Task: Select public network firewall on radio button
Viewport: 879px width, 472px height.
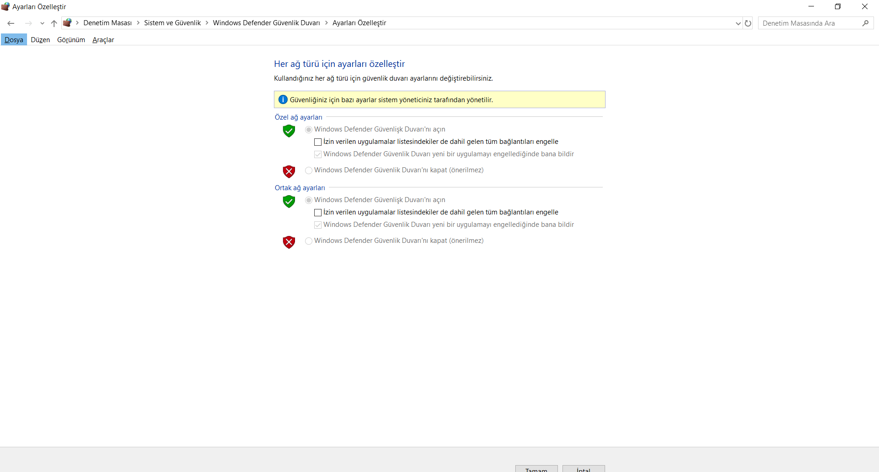Action: coord(309,200)
